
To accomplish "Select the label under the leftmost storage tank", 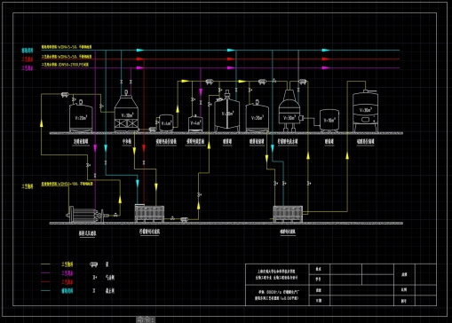I will pos(81,142).
